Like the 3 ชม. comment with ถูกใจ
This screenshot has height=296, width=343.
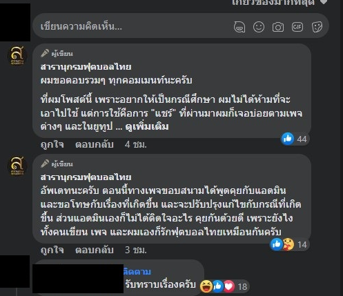tap(52, 250)
